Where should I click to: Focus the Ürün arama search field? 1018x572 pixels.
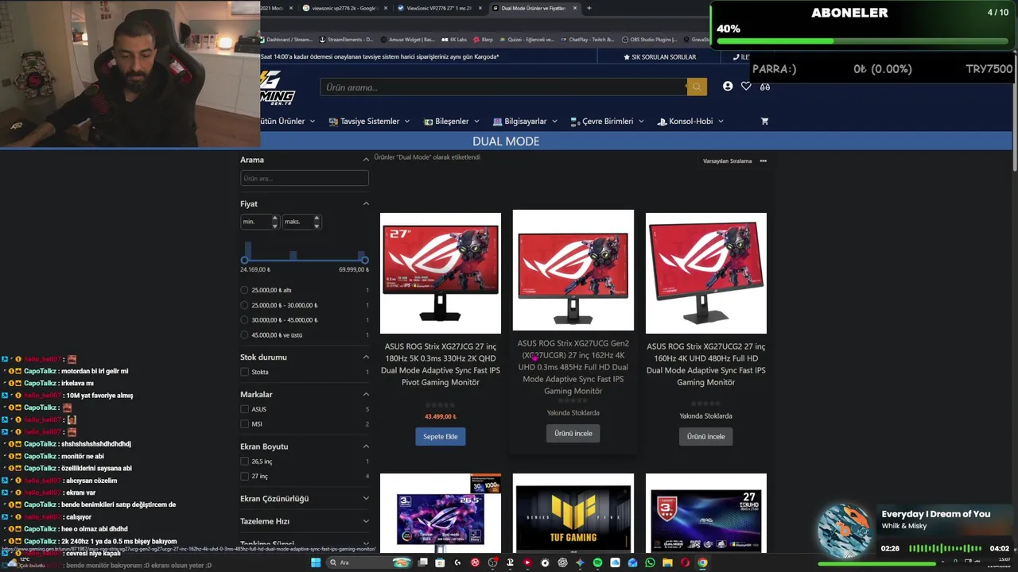503,87
